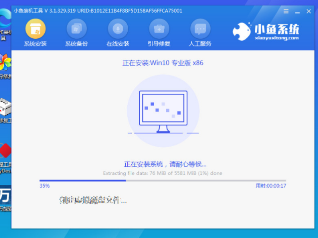This screenshot has height=238, width=318.
Task: Click the 小鱼系统 fish logo
Action: coord(242,31)
